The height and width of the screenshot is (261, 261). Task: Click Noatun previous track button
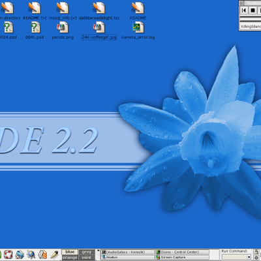[244, 10]
